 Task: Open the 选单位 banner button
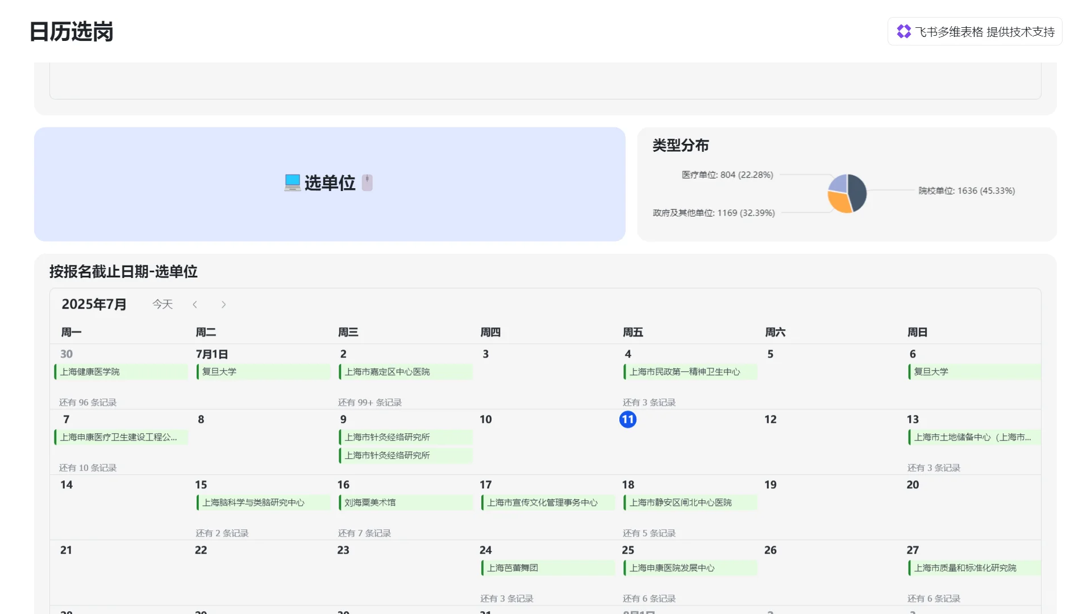330,184
